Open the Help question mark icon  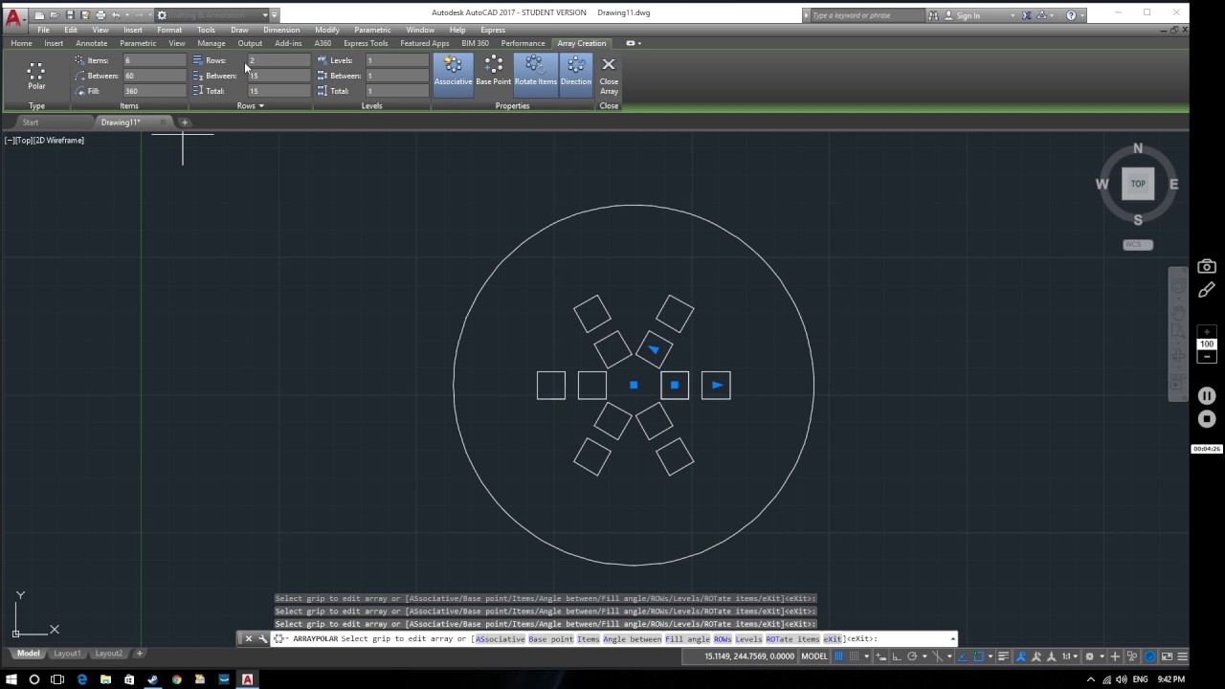click(x=1071, y=15)
